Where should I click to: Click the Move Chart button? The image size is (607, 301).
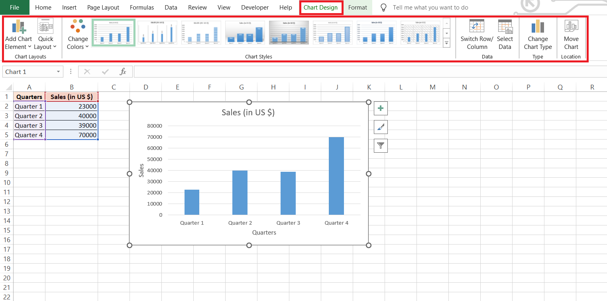571,35
